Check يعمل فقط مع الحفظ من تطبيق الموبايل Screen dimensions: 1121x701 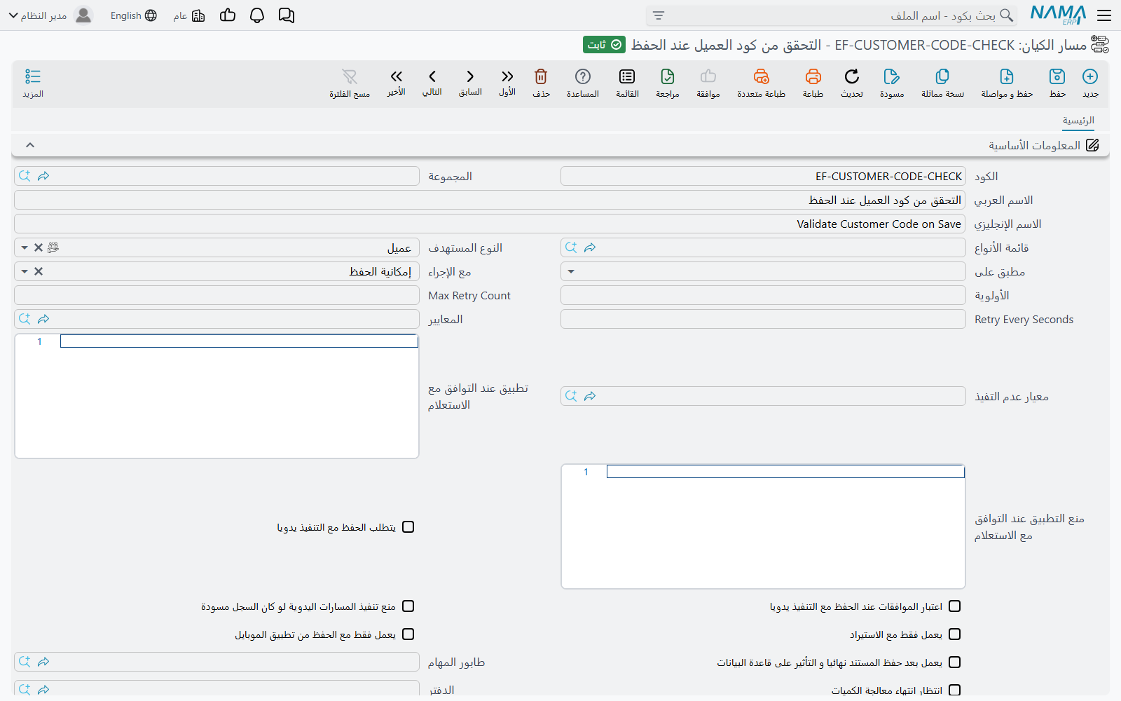(x=408, y=634)
